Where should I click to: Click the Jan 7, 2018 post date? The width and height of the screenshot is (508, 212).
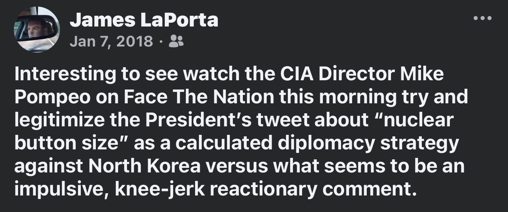(111, 41)
